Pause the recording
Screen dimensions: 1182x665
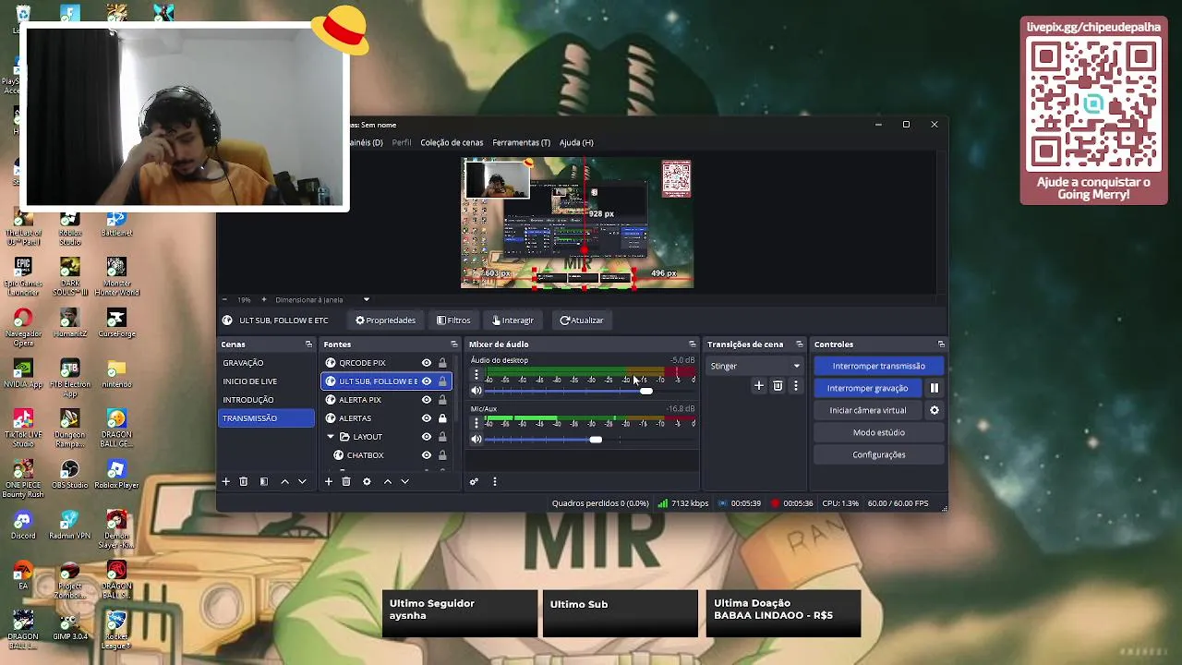pyautogui.click(x=934, y=388)
